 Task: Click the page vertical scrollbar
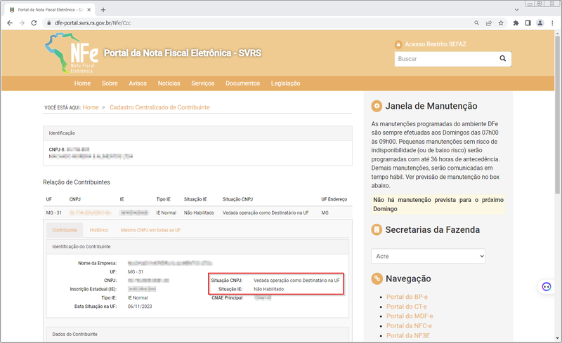(x=557, y=114)
